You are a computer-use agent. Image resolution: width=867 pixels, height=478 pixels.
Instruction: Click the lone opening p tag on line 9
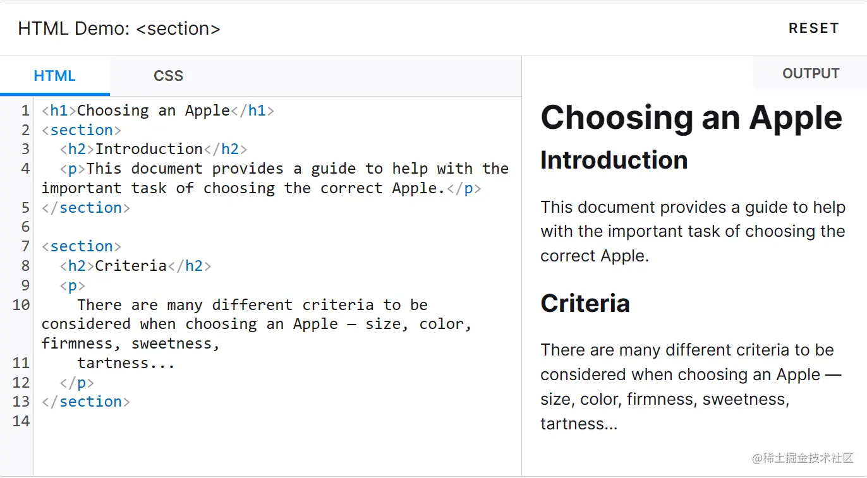coord(73,285)
